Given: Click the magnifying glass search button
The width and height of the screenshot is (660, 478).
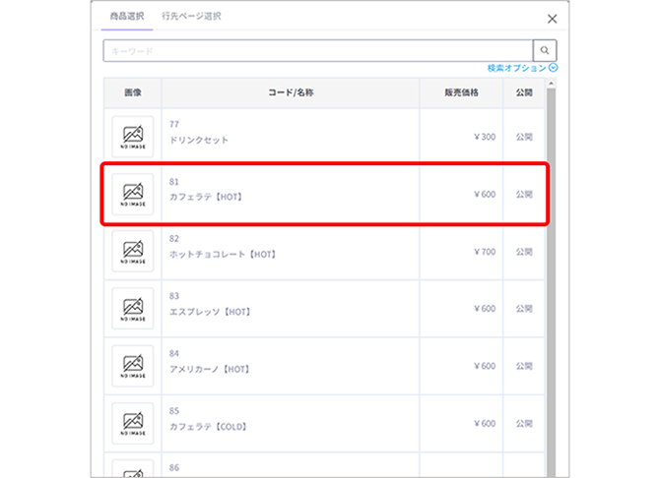Looking at the screenshot, I should point(545,51).
